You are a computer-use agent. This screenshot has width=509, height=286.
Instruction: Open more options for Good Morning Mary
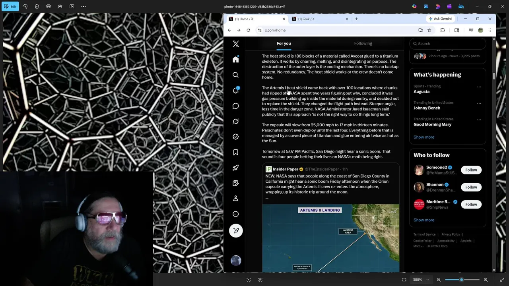tap(479, 120)
